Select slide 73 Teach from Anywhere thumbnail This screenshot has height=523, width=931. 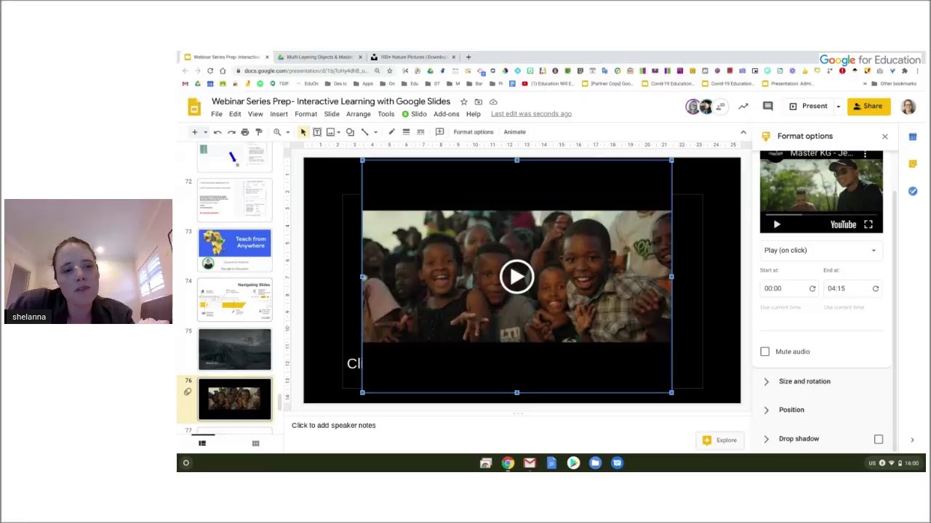235,251
